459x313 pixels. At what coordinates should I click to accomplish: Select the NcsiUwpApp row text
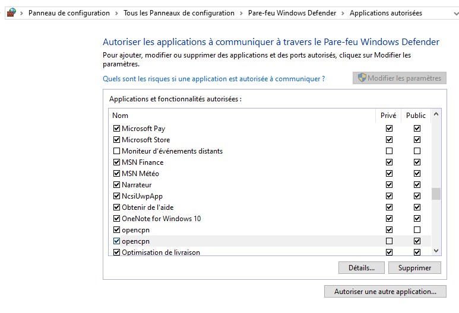pyautogui.click(x=143, y=196)
